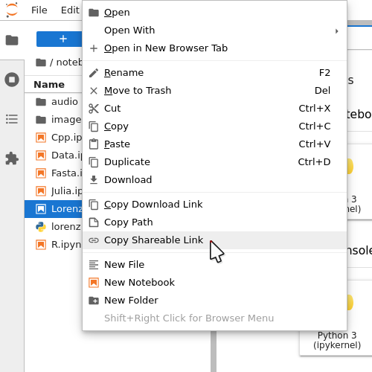Click the notebook icon next to Data.ipynb

tap(41, 155)
